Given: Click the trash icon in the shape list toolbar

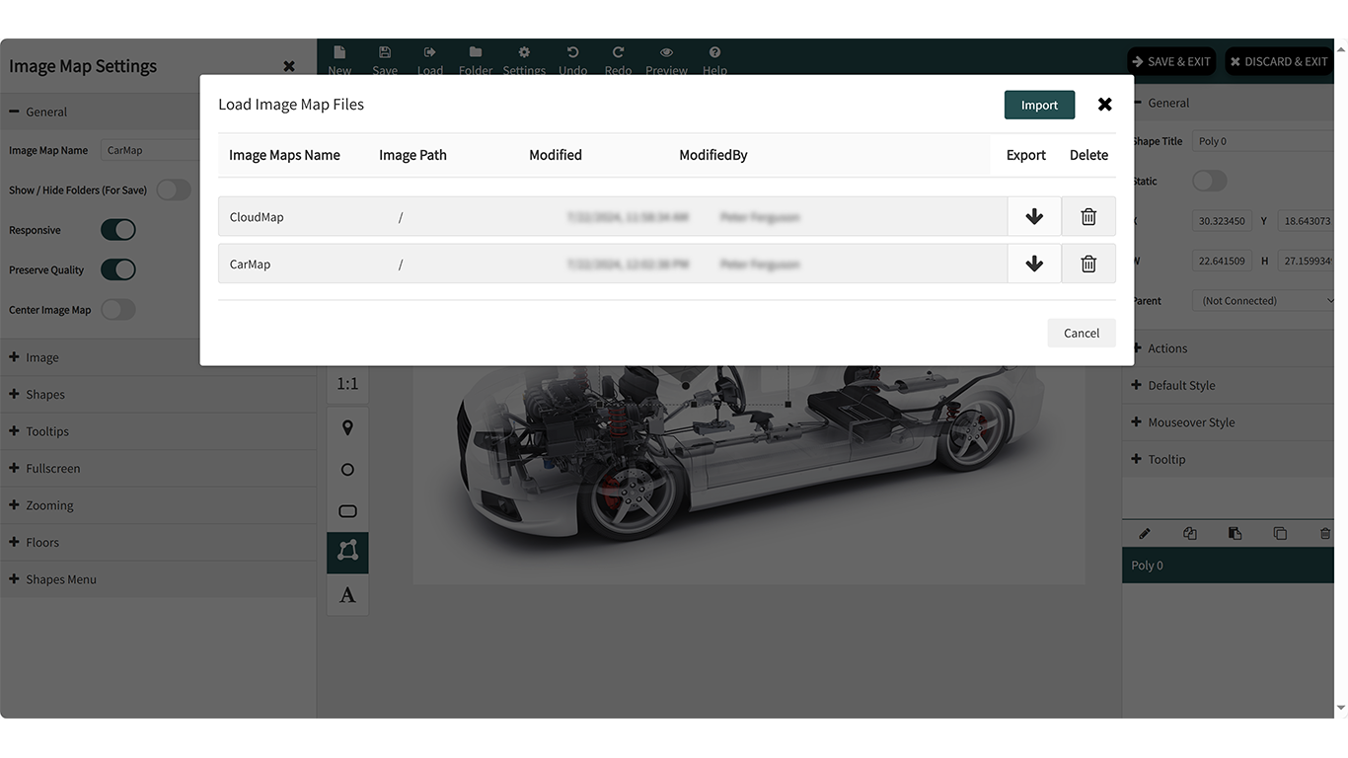Looking at the screenshot, I should tap(1325, 533).
